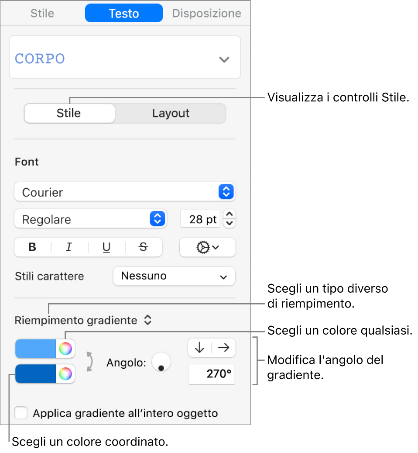Click the dark blue gradient color well
Viewport: 418px width, 453px height.
35,374
